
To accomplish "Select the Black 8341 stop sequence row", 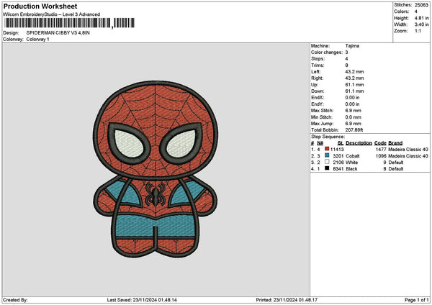I will pos(369,168).
